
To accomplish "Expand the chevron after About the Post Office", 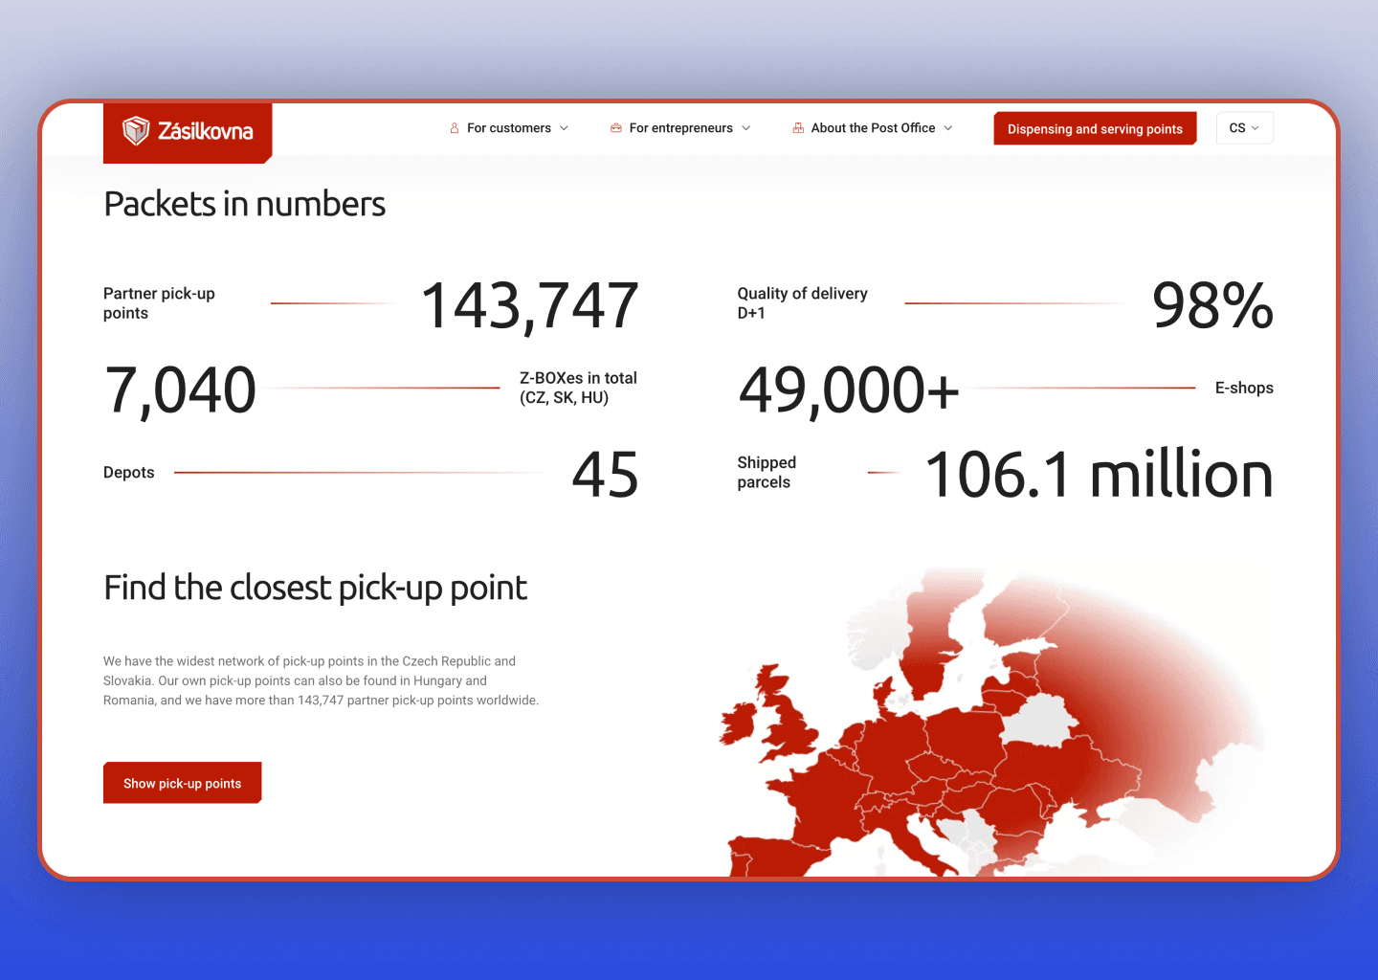I will [948, 128].
